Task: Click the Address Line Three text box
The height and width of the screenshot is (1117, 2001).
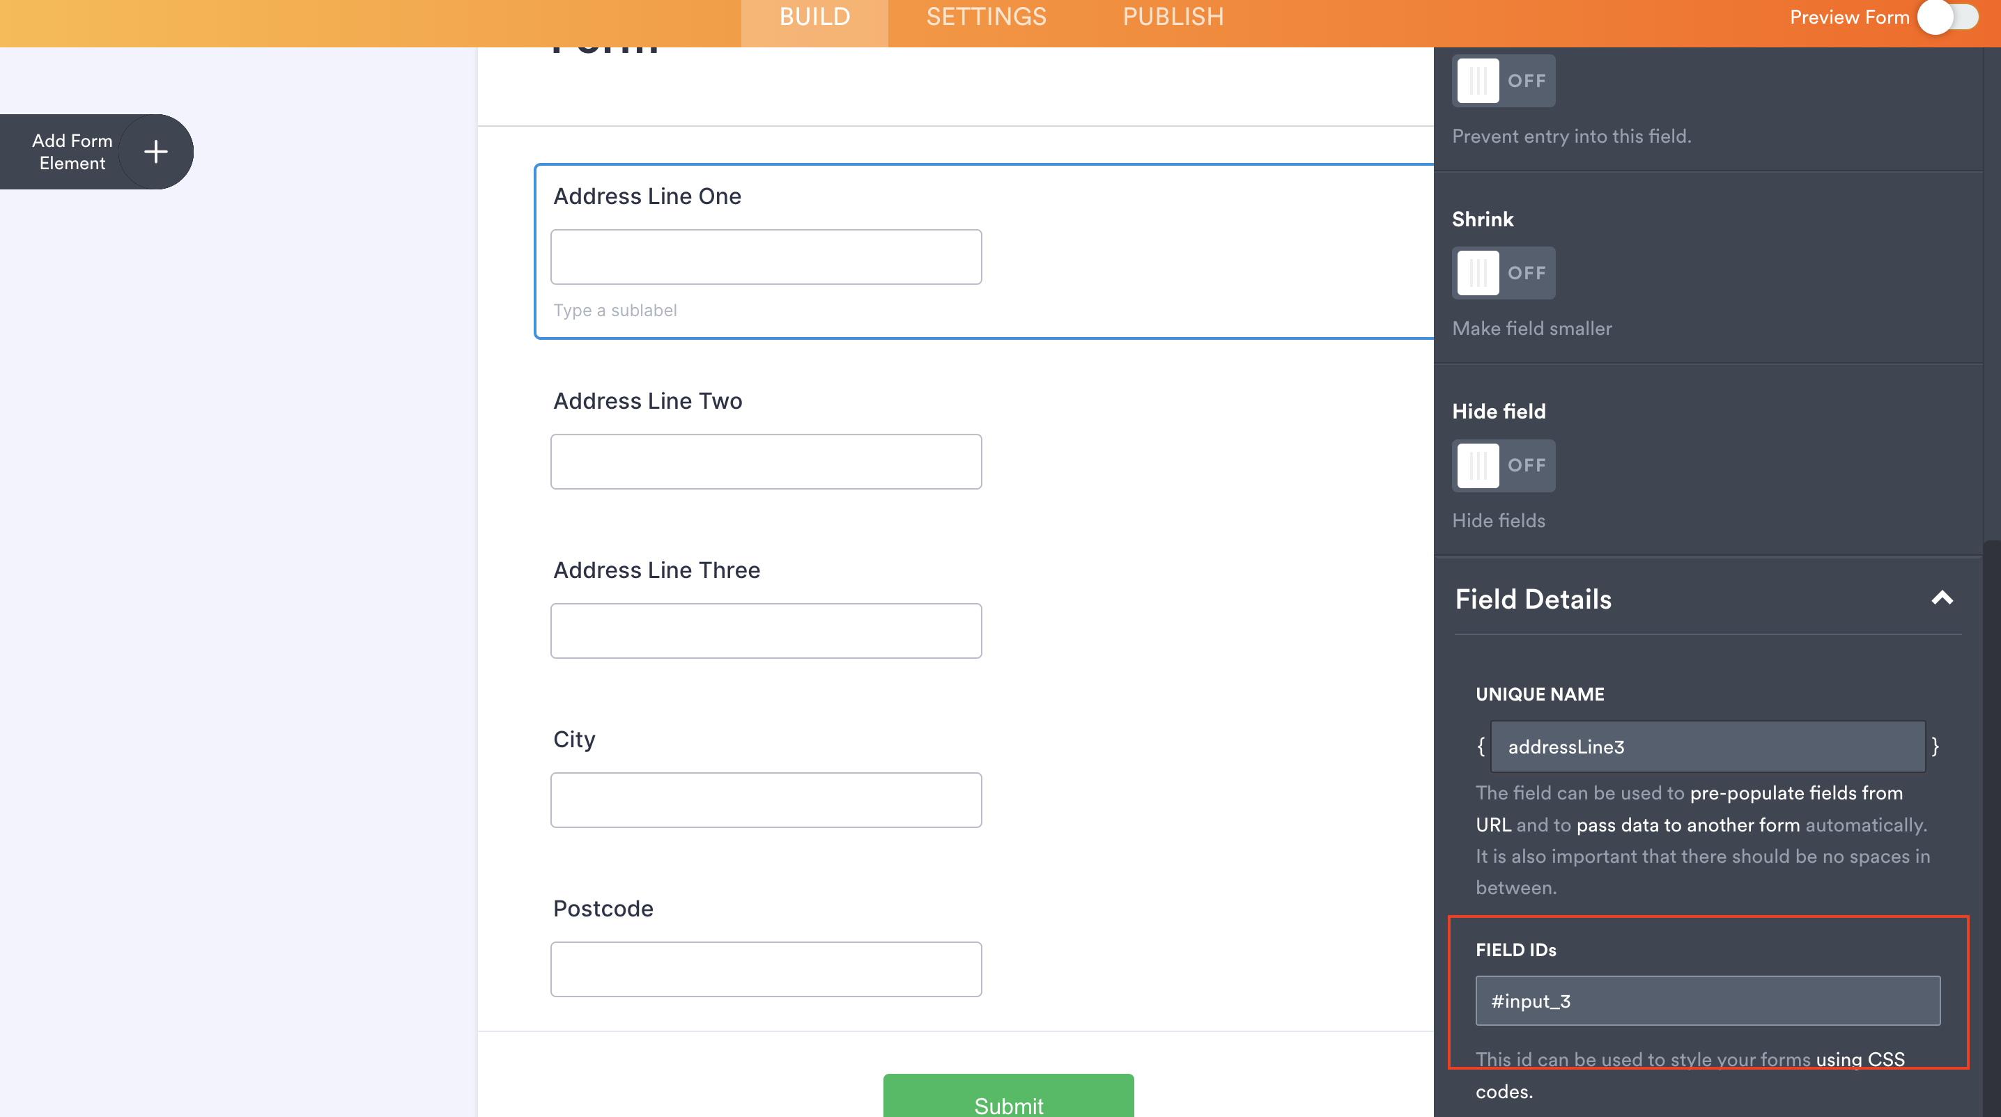Action: 765,630
